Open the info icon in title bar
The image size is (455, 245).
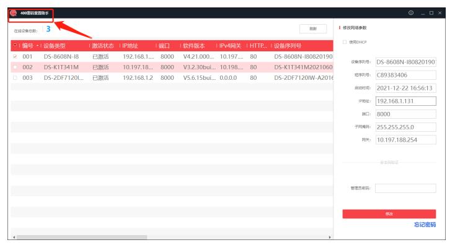[x=411, y=13]
